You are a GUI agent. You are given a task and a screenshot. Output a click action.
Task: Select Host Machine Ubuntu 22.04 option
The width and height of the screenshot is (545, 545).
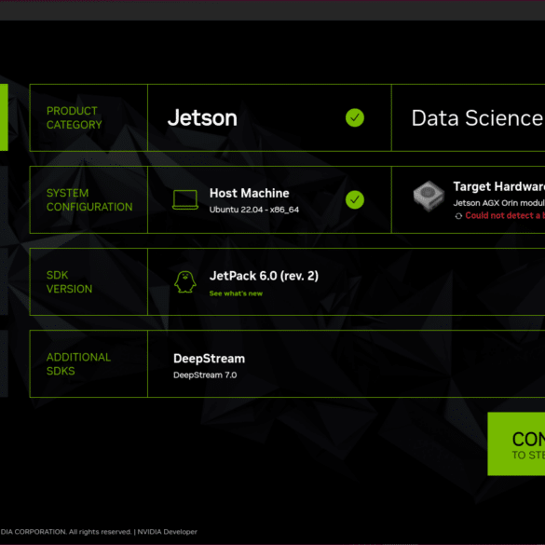click(x=269, y=199)
